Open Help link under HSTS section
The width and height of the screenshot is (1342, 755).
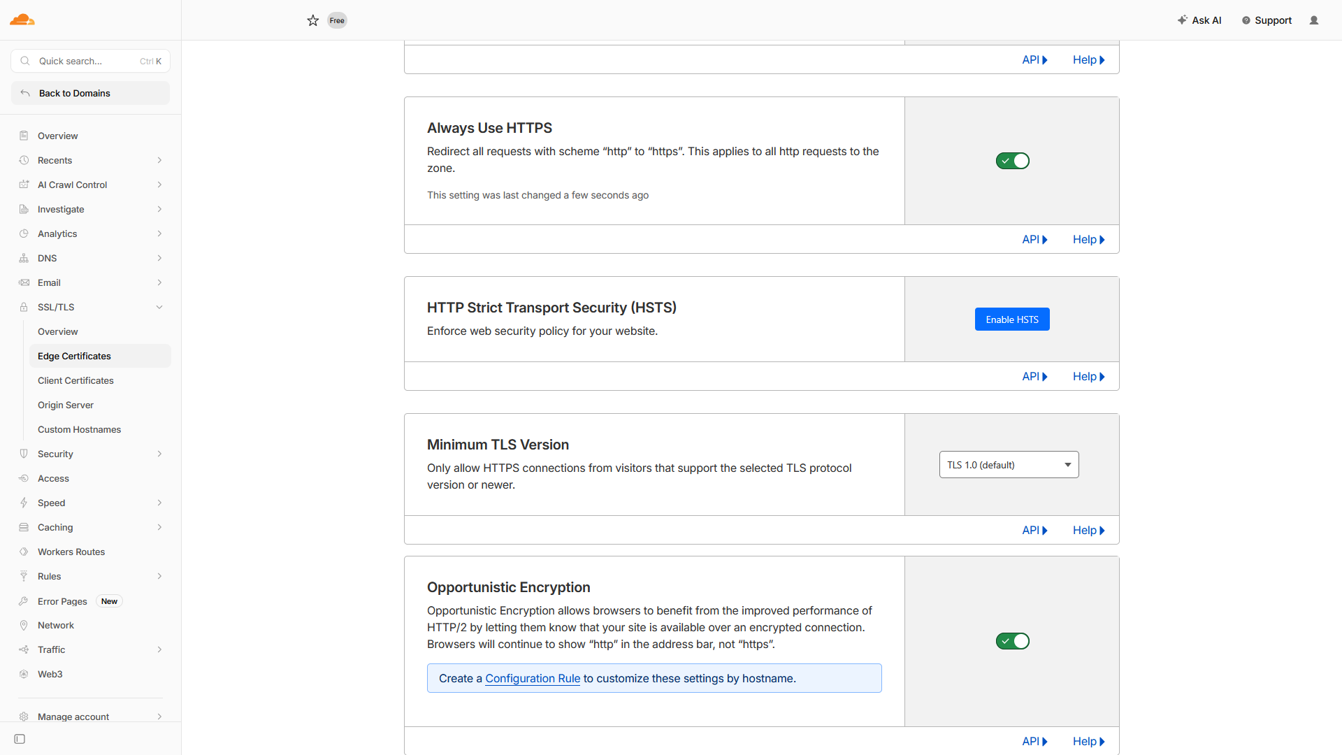(1088, 376)
